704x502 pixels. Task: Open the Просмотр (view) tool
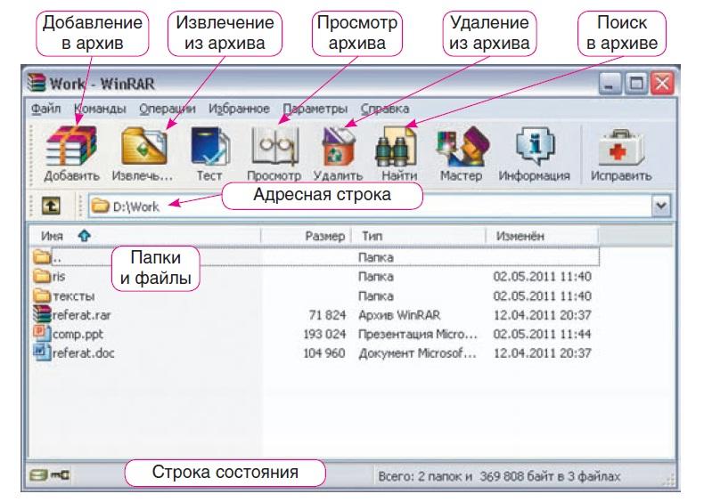pyautogui.click(x=274, y=147)
